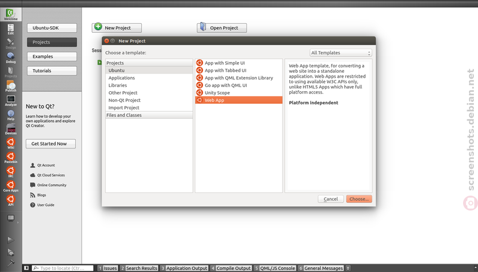478x272 pixels.
Task: Select Go app with QML UI template
Action: click(238, 85)
